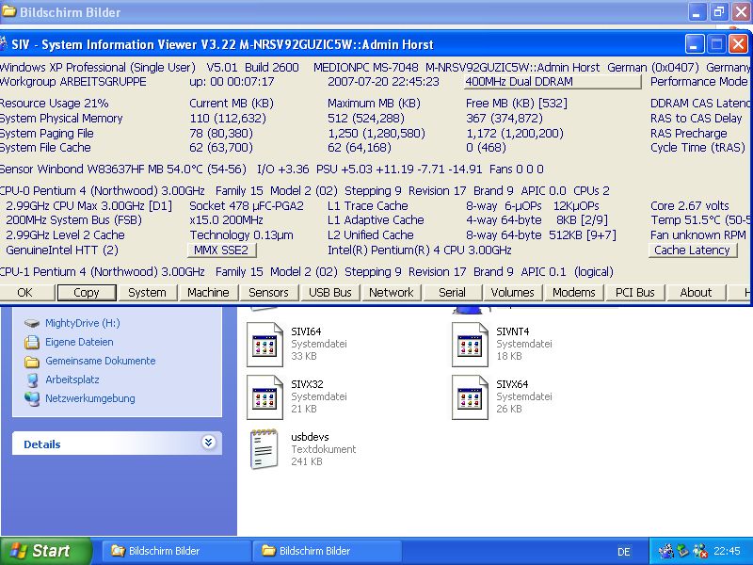Click the Windows Start button
This screenshot has width=753, height=565.
pos(46,551)
